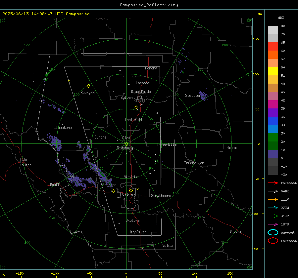This screenshot has height=278, width=298.
Task: Click the red forecast arrow in legend
Action: [273, 183]
